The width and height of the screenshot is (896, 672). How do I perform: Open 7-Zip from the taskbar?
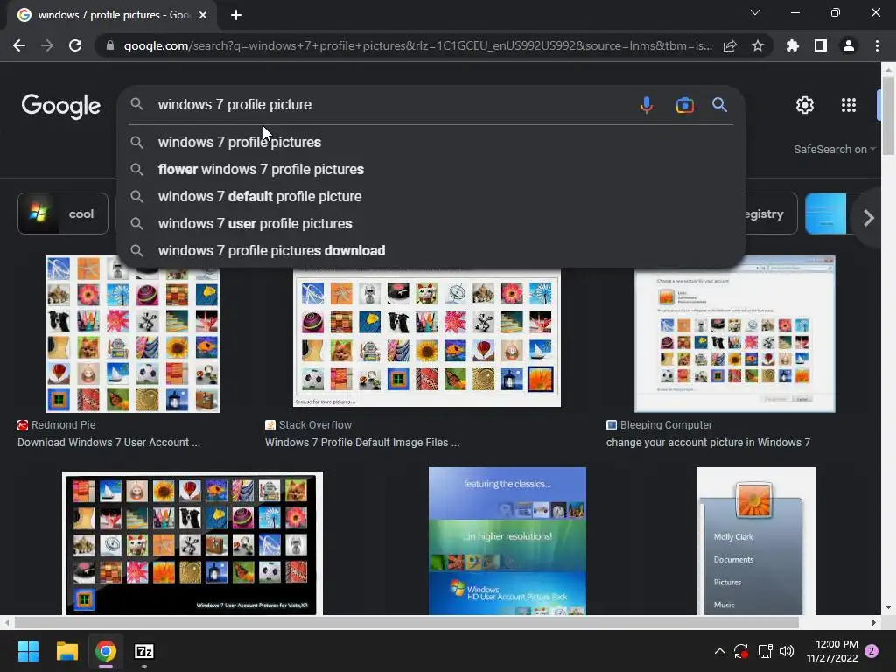(144, 651)
